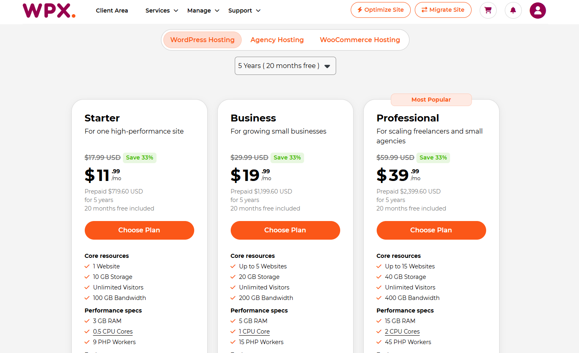The width and height of the screenshot is (579, 353).
Task: Open the user account avatar menu
Action: tap(538, 11)
